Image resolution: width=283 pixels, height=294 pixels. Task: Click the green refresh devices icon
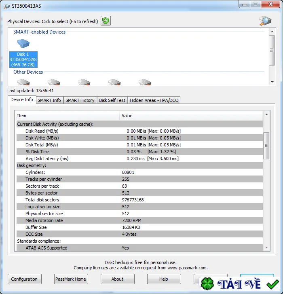[x=106, y=21]
